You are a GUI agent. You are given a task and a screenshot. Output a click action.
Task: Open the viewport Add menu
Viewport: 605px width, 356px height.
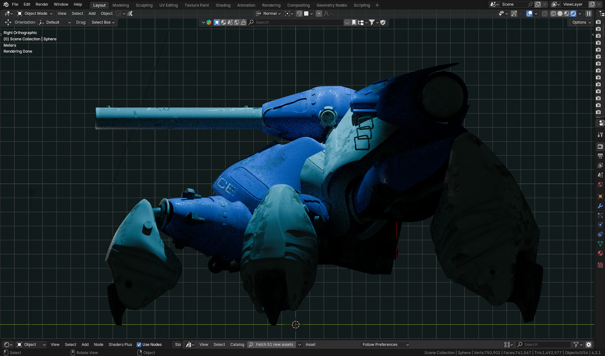pos(92,14)
